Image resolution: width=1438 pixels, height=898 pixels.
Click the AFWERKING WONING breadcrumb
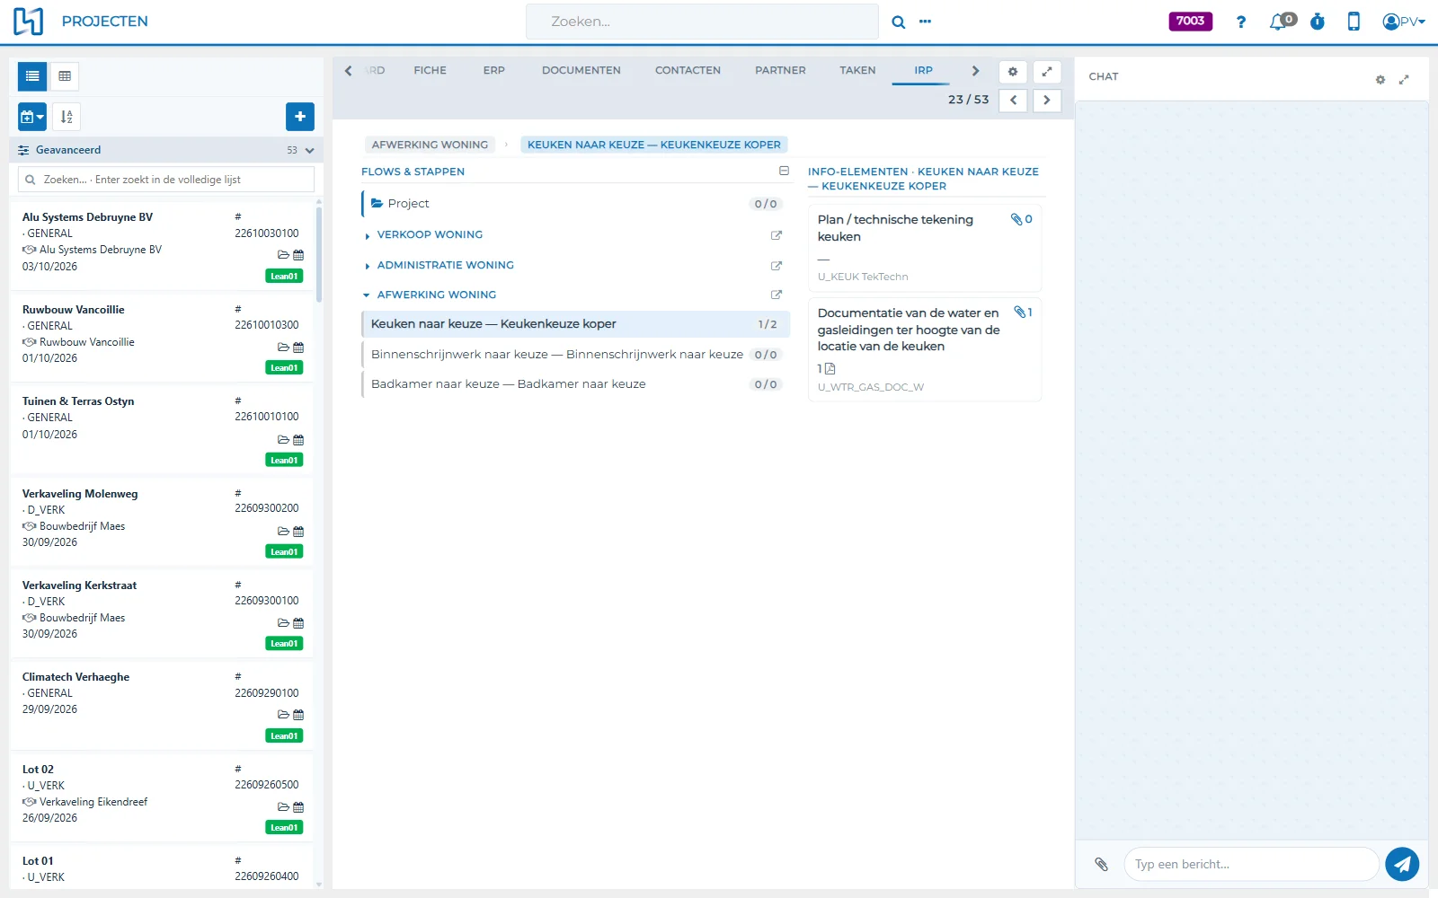[x=430, y=145]
